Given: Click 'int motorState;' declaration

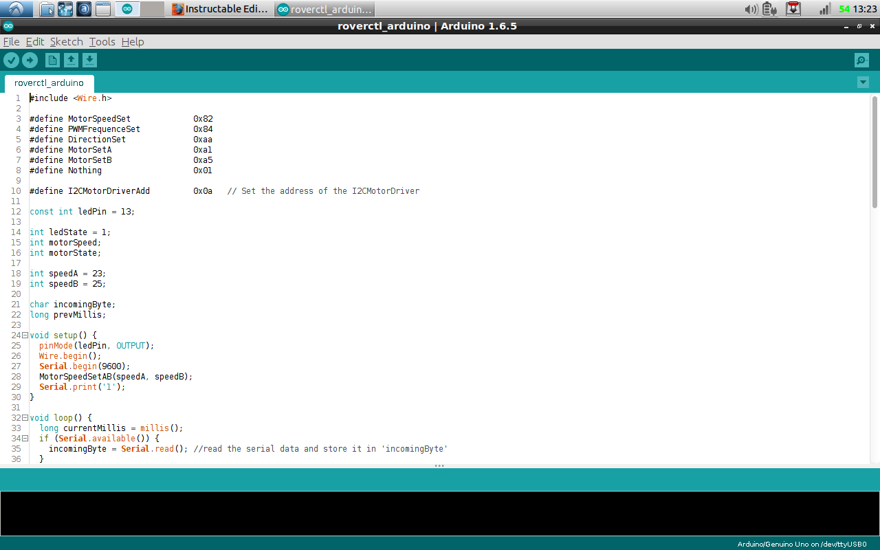Looking at the screenshot, I should pyautogui.click(x=65, y=253).
